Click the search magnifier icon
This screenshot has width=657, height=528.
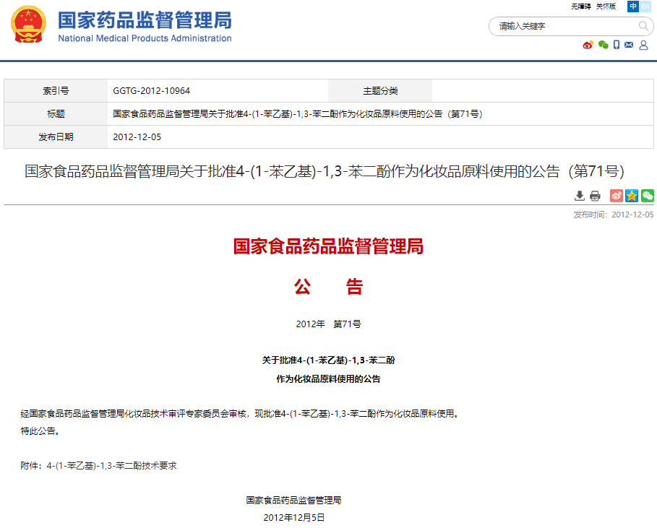pos(643,26)
